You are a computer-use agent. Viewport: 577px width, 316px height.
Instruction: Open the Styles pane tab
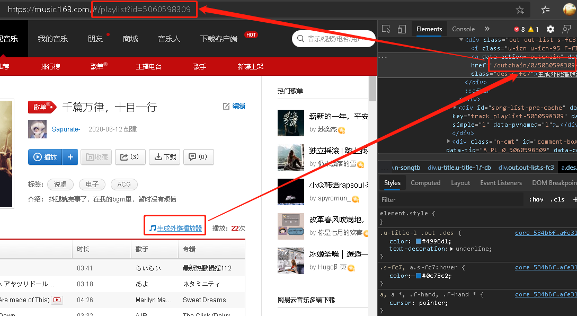[x=392, y=183]
